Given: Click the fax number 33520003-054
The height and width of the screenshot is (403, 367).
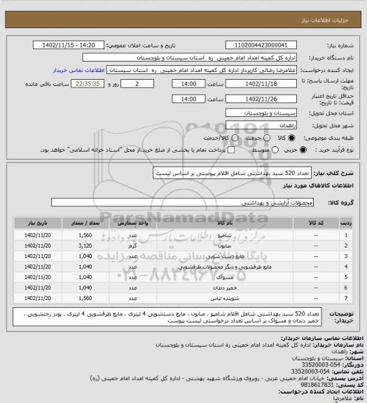Looking at the screenshot, I should (x=321, y=365).
